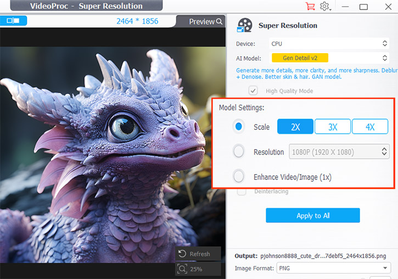Viewport: 398px width, 279px height.
Task: Open the Device dropdown set to CPU
Action: [328, 43]
